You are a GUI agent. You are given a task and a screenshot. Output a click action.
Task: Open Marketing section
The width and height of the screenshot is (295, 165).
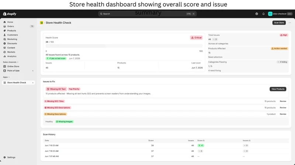tap(12, 39)
